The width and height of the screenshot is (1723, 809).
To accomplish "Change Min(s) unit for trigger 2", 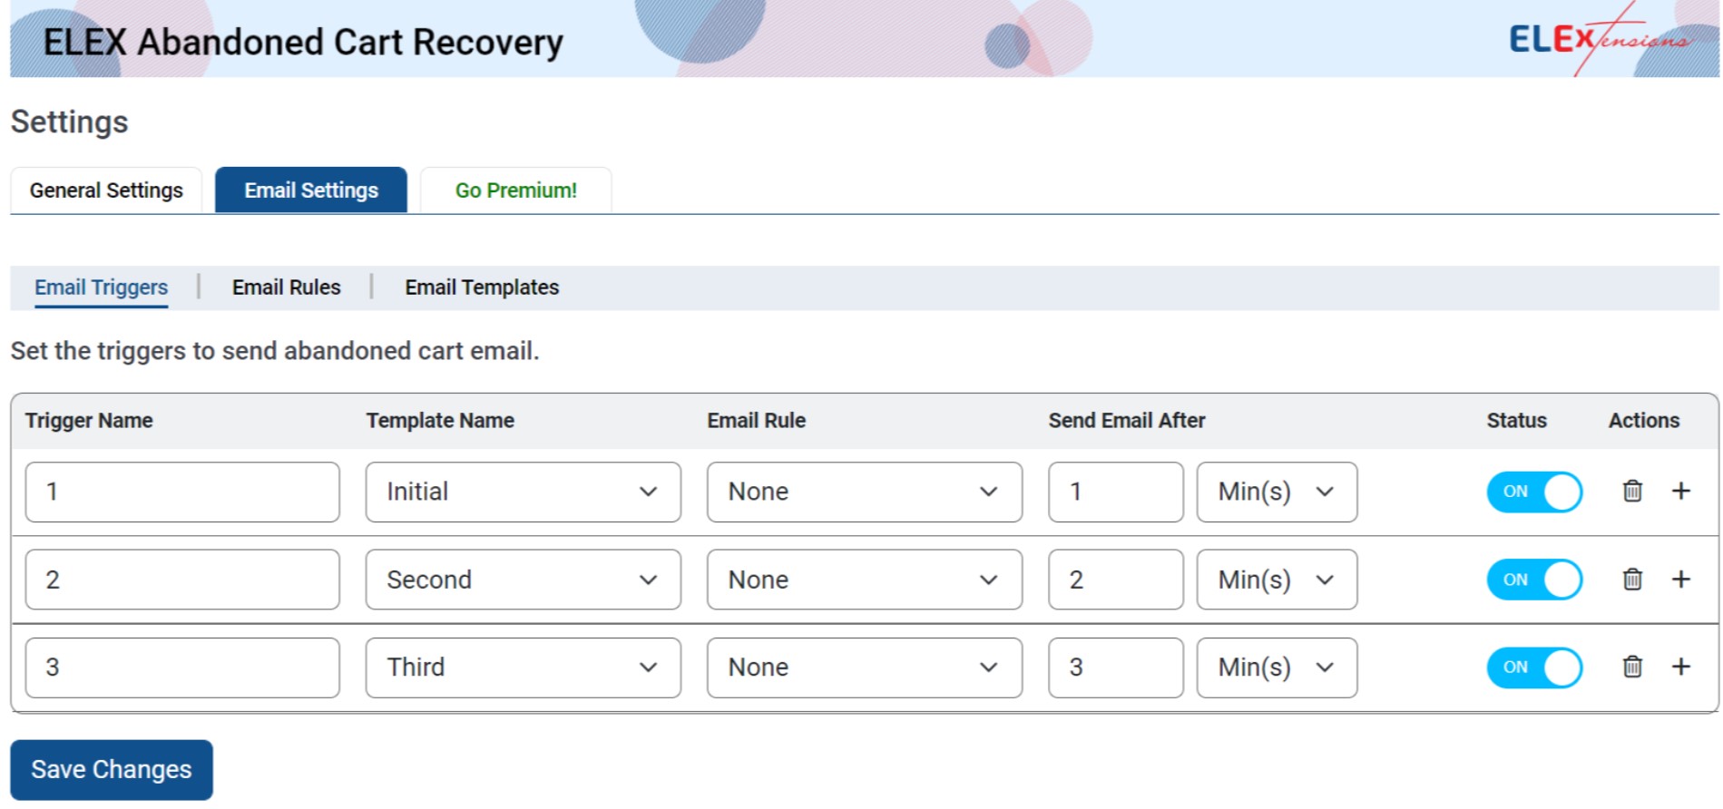I will (1277, 580).
